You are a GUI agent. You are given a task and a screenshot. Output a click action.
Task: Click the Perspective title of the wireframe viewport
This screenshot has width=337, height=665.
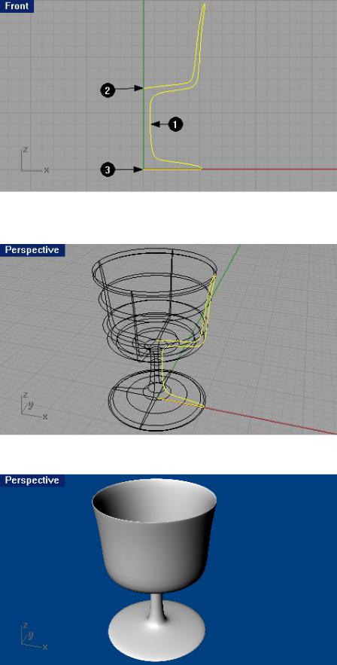(32, 250)
